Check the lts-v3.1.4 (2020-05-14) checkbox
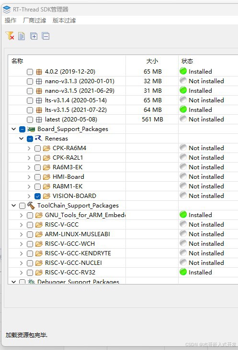Image resolution: width=238 pixels, height=350 pixels. point(30,101)
